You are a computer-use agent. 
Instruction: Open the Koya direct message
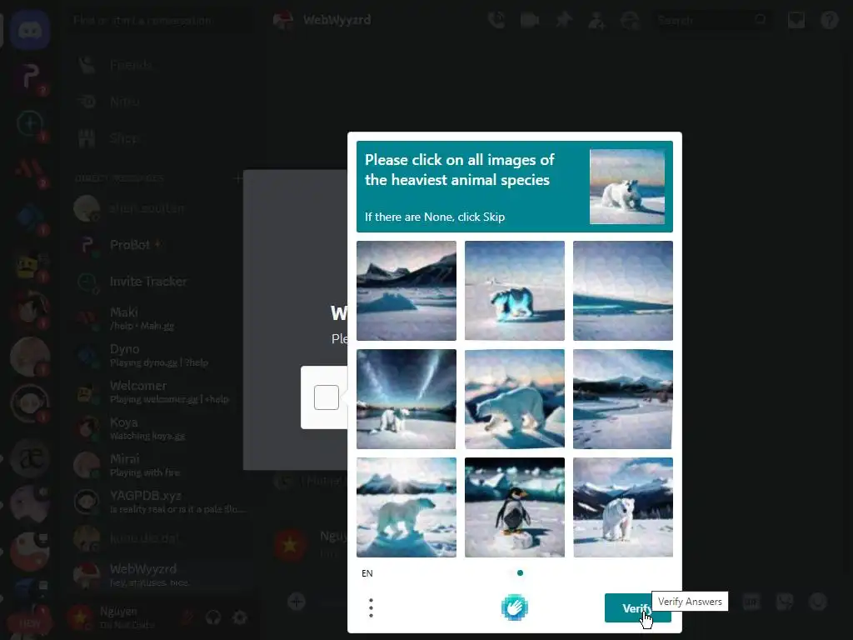(159, 428)
